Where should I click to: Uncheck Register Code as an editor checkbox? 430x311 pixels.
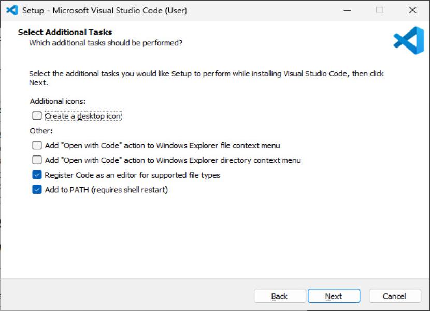(37, 175)
